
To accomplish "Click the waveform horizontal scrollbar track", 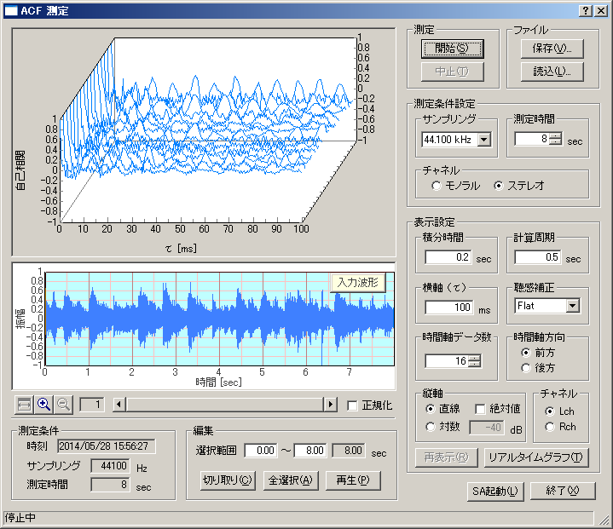I will pyautogui.click(x=225, y=405).
